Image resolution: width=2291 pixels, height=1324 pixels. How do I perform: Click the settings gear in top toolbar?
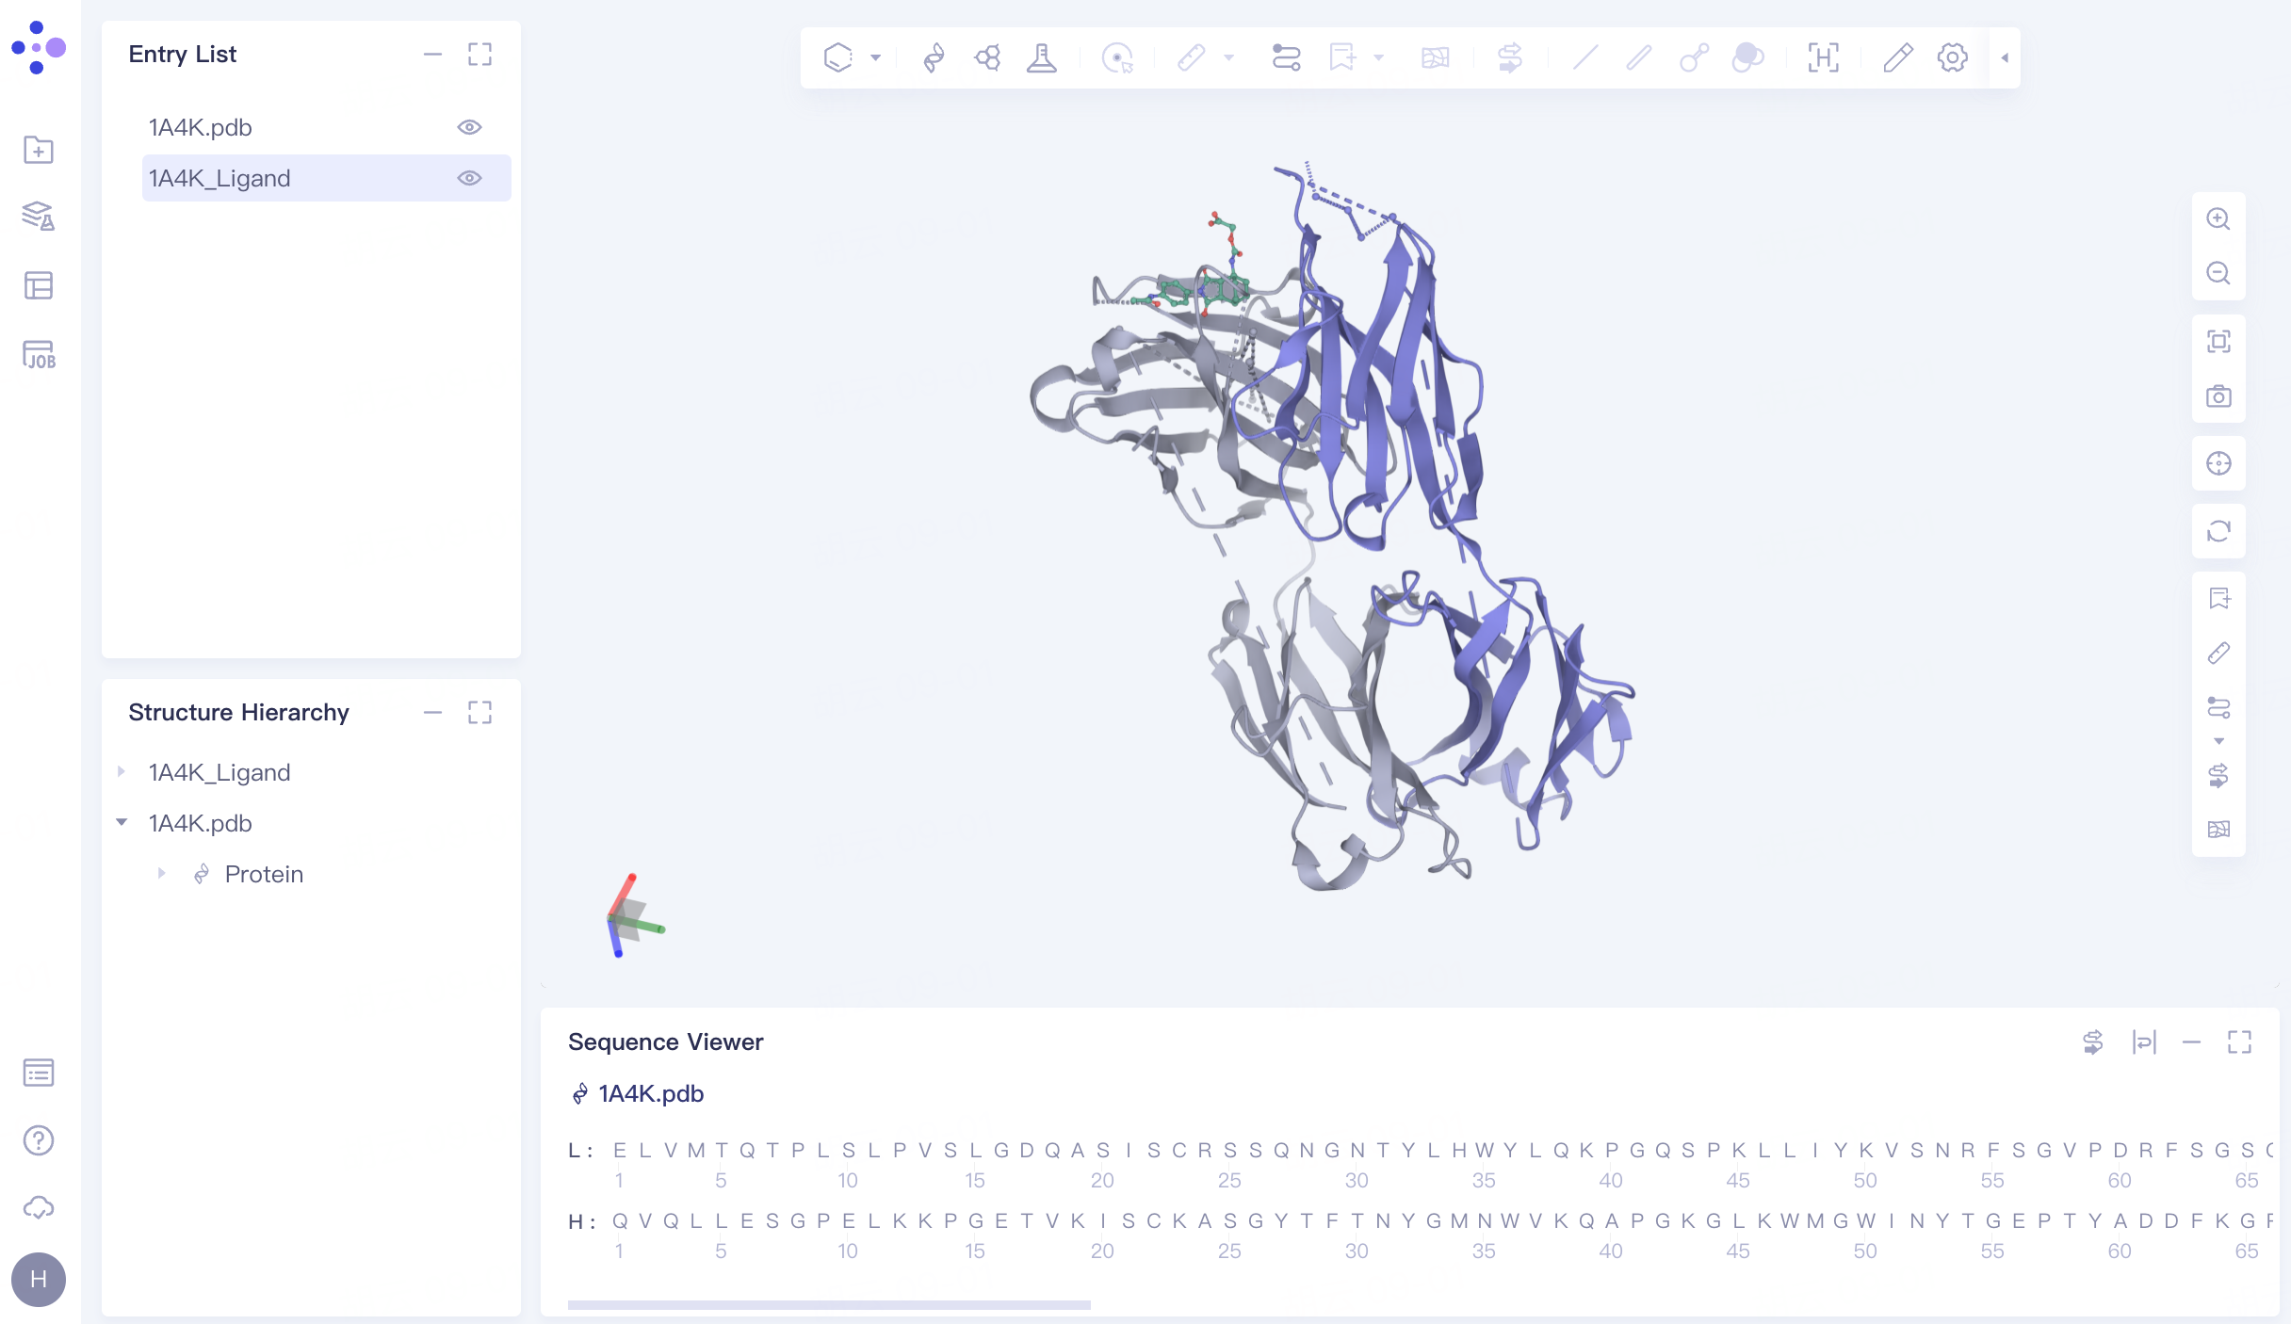pyautogui.click(x=1952, y=58)
